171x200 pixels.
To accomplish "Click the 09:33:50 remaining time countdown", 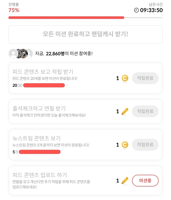I will [151, 10].
